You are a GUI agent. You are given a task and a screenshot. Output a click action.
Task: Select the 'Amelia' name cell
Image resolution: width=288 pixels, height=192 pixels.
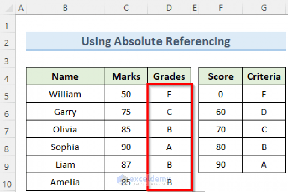tap(65, 182)
